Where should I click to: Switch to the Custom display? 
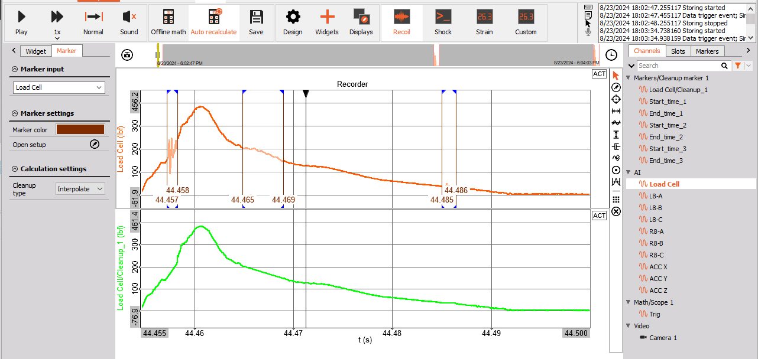pyautogui.click(x=526, y=22)
